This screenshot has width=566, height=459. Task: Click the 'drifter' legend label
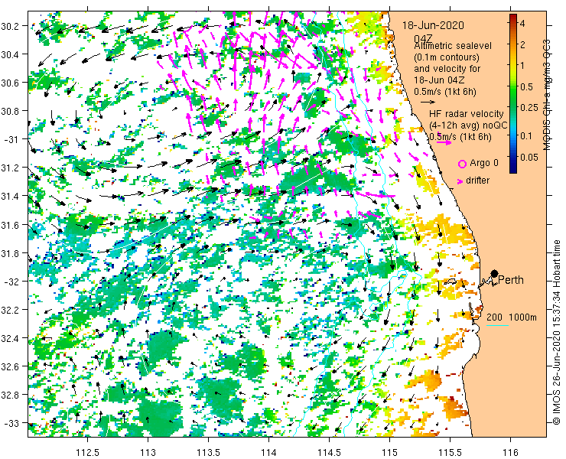tap(477, 181)
